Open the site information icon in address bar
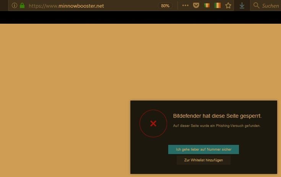The width and height of the screenshot is (281, 177). pyautogui.click(x=15, y=6)
